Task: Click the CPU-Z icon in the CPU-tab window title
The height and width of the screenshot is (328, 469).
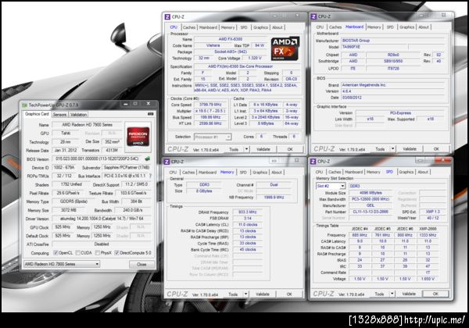Action: 167,16
